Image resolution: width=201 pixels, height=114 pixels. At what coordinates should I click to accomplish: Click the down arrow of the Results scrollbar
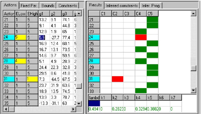pos(193,91)
